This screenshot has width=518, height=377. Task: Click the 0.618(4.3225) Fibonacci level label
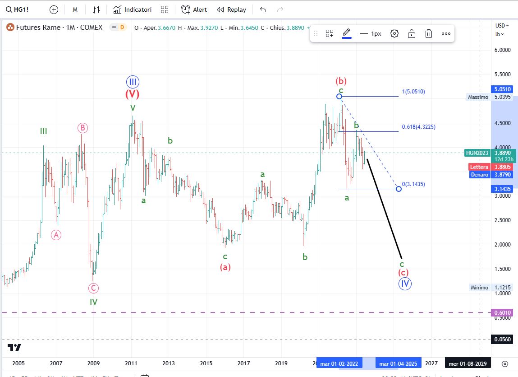click(x=418, y=126)
